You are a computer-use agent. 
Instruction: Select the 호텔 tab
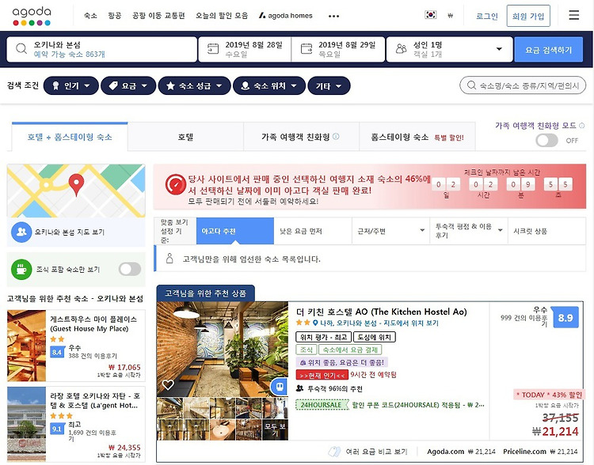185,137
